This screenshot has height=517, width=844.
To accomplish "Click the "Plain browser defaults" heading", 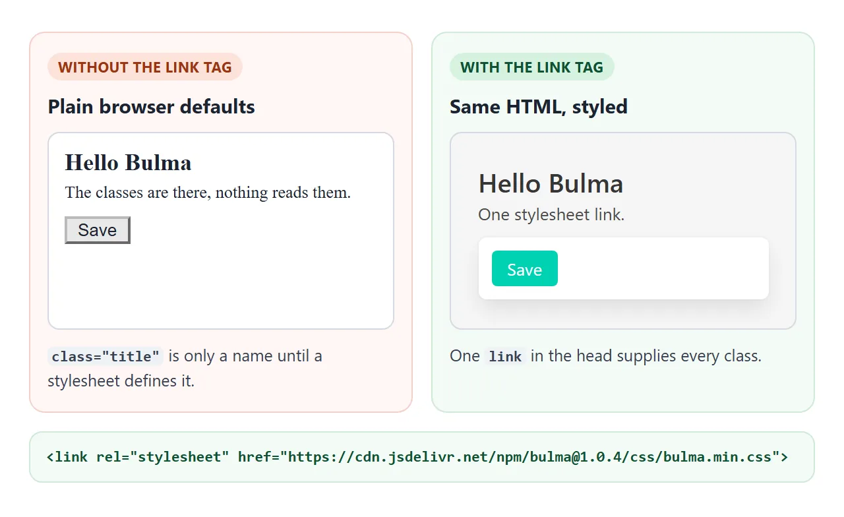I will click(x=152, y=107).
